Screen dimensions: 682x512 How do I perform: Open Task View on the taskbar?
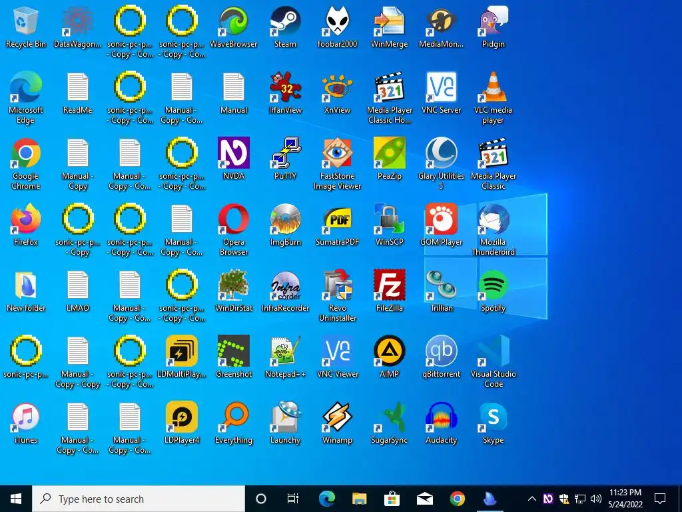point(293,499)
